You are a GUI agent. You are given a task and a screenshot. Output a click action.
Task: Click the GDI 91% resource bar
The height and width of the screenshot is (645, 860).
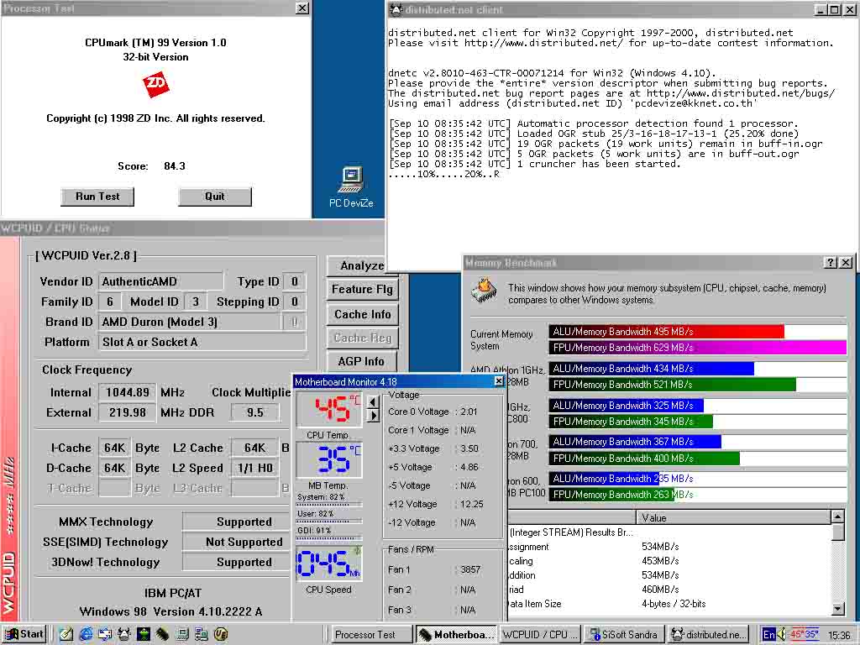pyautogui.click(x=329, y=537)
